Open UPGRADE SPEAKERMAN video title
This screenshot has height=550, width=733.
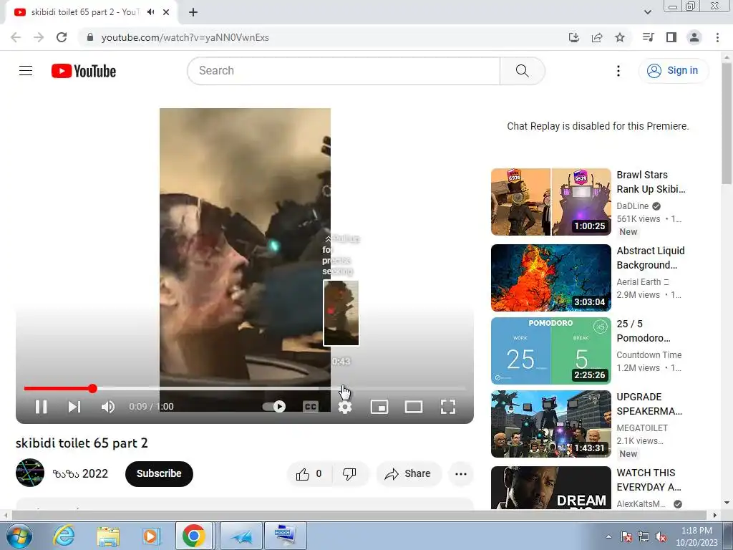(x=649, y=404)
